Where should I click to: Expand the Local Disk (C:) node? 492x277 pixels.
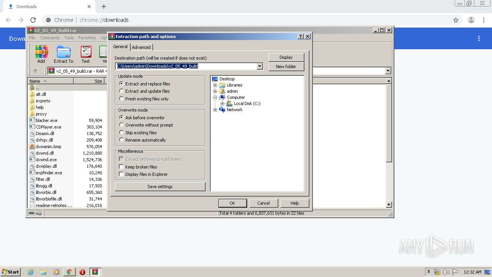point(222,103)
